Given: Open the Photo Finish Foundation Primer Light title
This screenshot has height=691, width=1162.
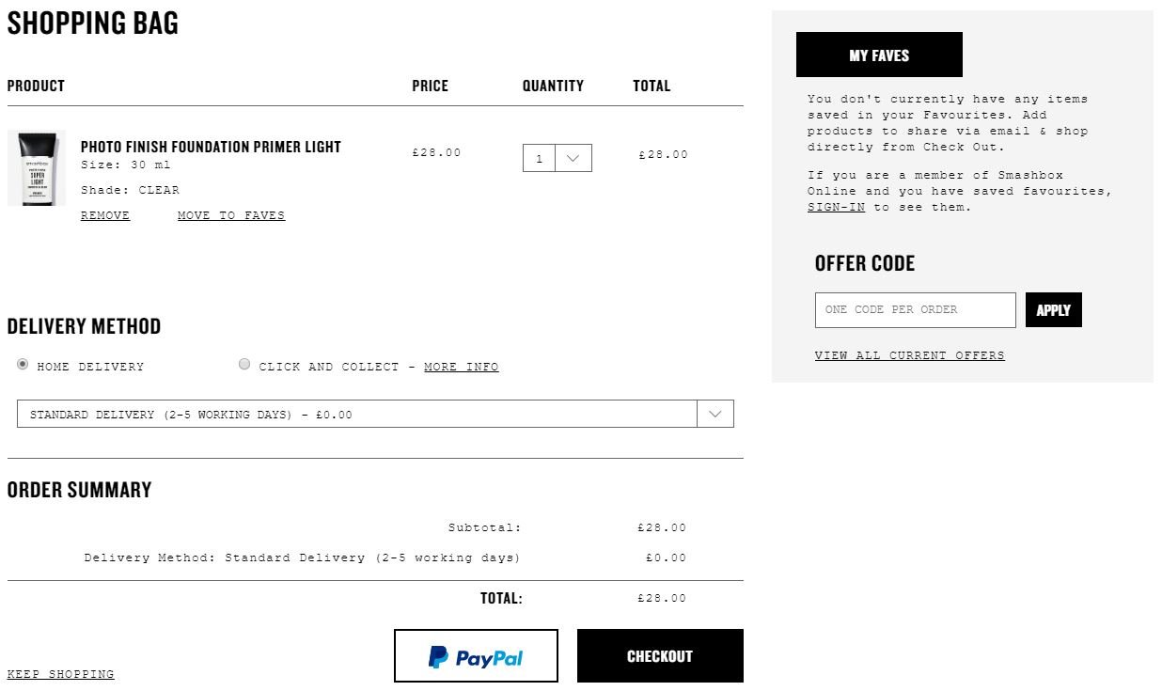Looking at the screenshot, I should click(211, 147).
